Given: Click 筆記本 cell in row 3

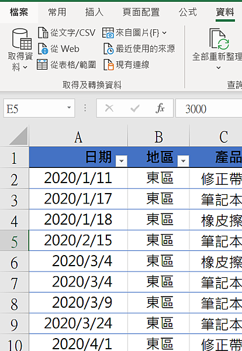Looking at the screenshot, I should pos(216,199).
